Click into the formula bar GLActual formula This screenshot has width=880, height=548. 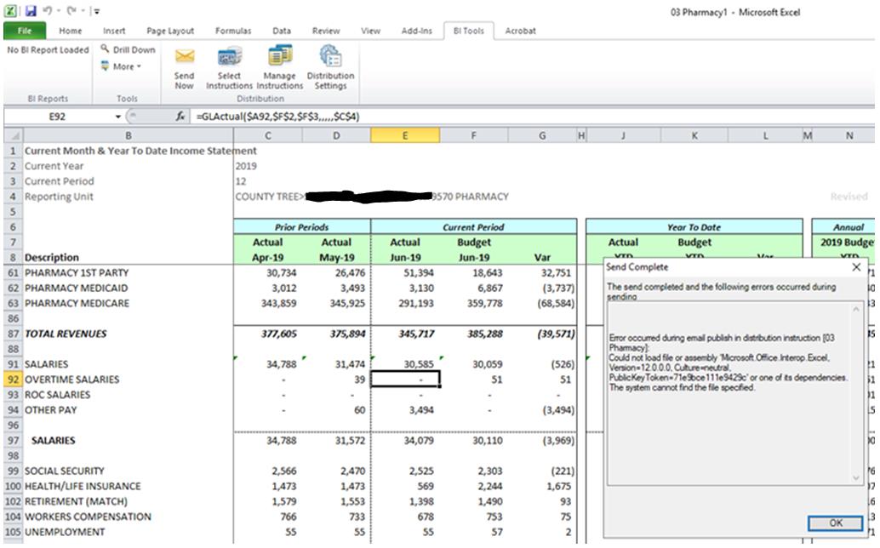click(277, 117)
